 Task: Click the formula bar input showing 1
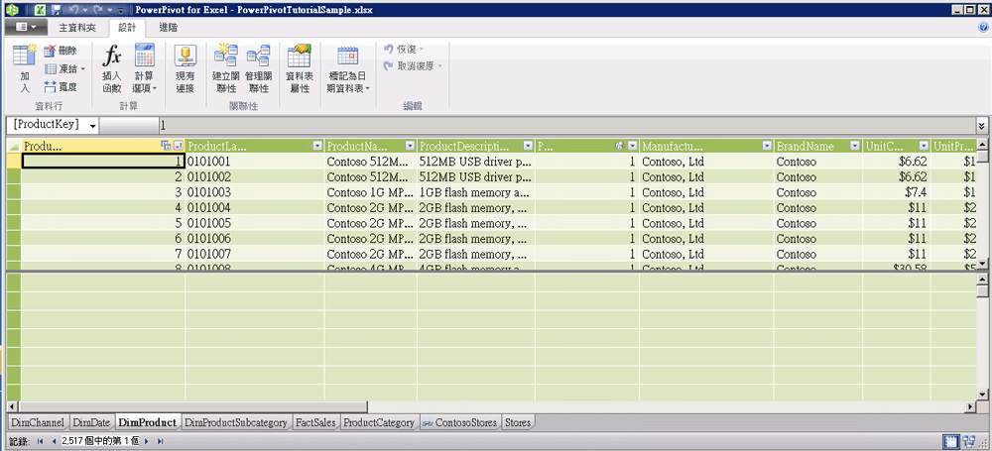point(566,125)
